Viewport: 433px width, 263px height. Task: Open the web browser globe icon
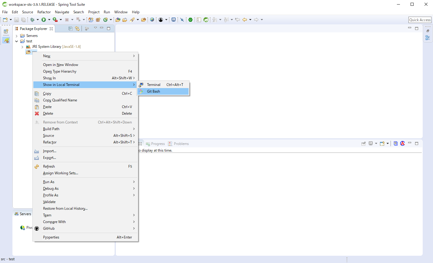point(152,19)
